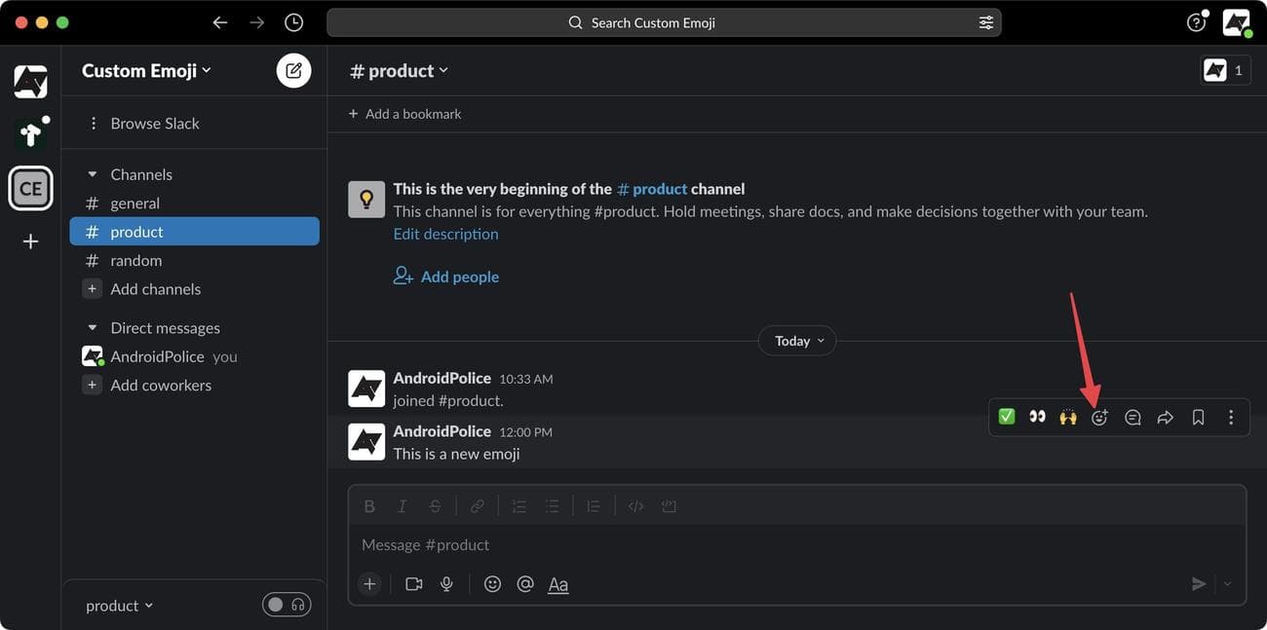Forward the message with share arrow

click(1165, 417)
